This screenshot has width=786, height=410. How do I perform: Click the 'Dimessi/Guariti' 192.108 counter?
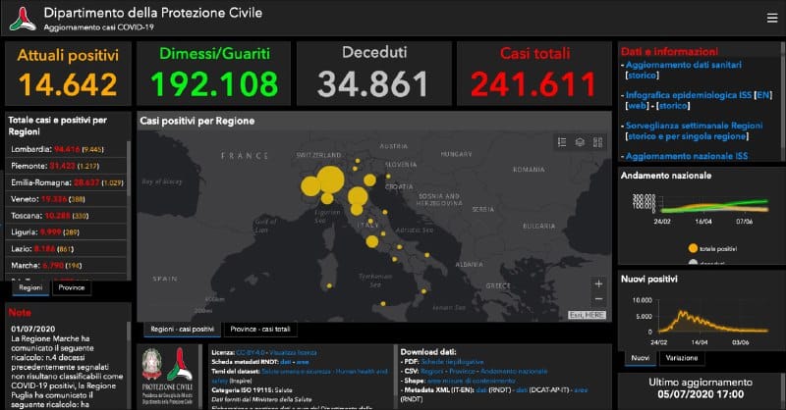(214, 74)
